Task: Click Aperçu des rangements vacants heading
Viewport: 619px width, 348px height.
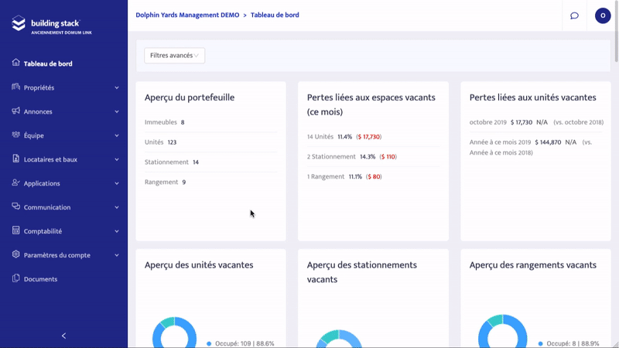Action: coord(532,264)
